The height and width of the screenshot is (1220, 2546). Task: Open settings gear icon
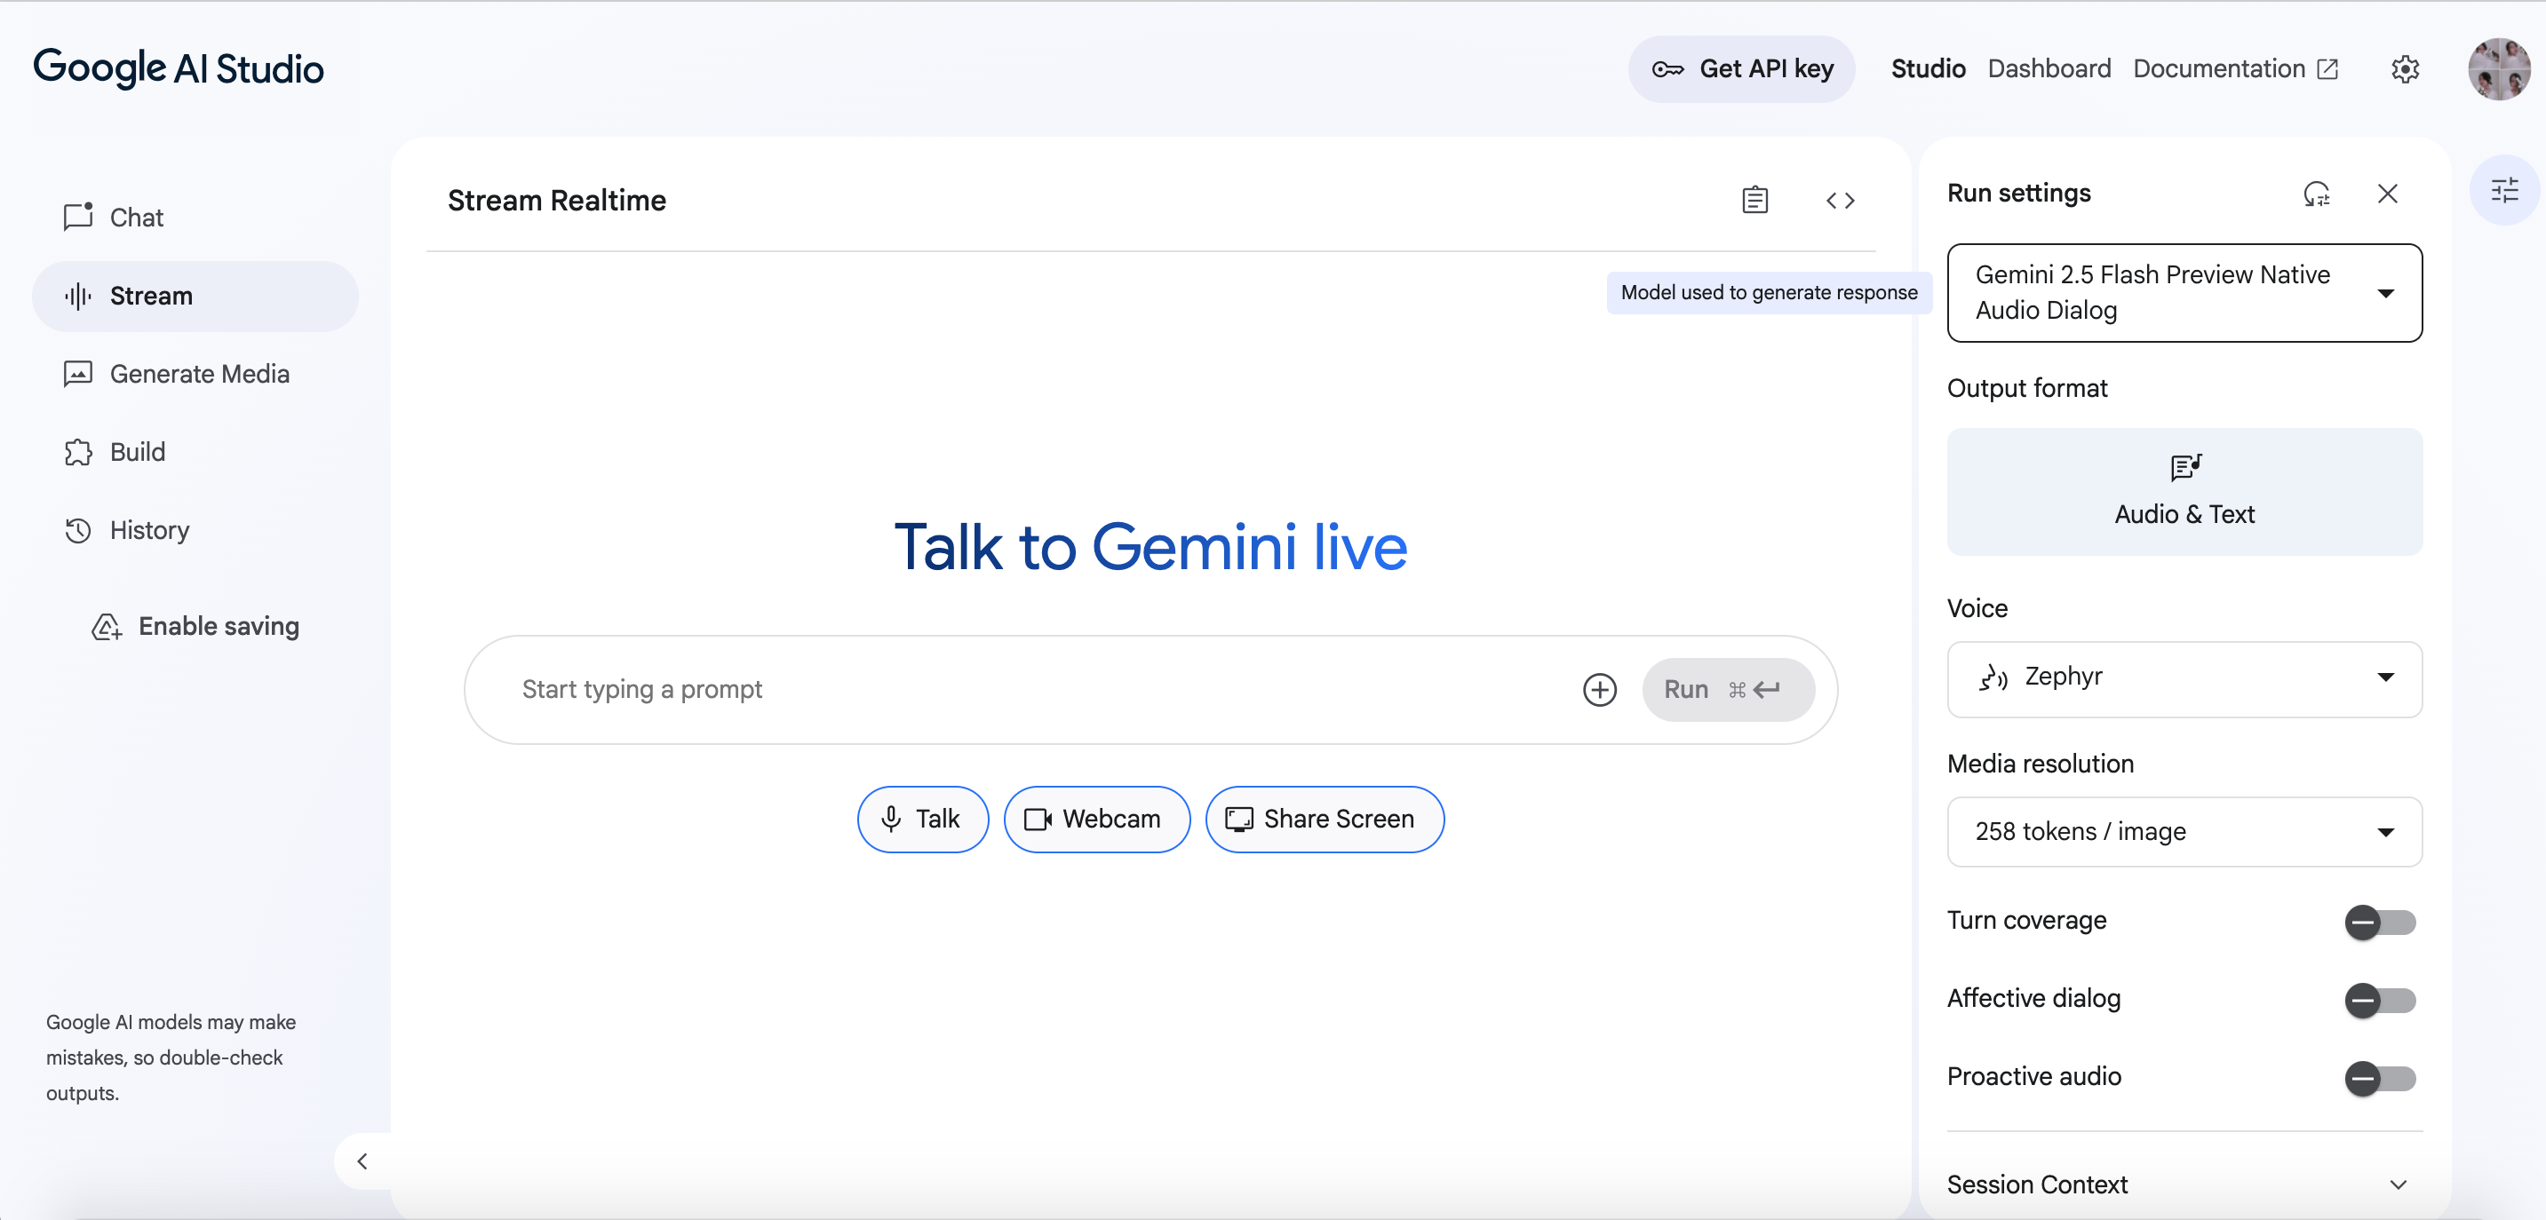(2405, 69)
